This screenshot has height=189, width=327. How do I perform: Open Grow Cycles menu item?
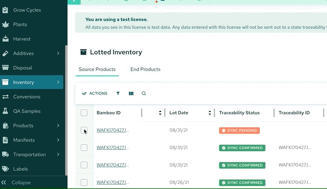(27, 10)
